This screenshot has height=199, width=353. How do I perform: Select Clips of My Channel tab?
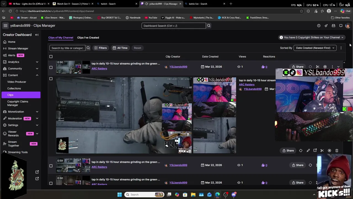(61, 38)
